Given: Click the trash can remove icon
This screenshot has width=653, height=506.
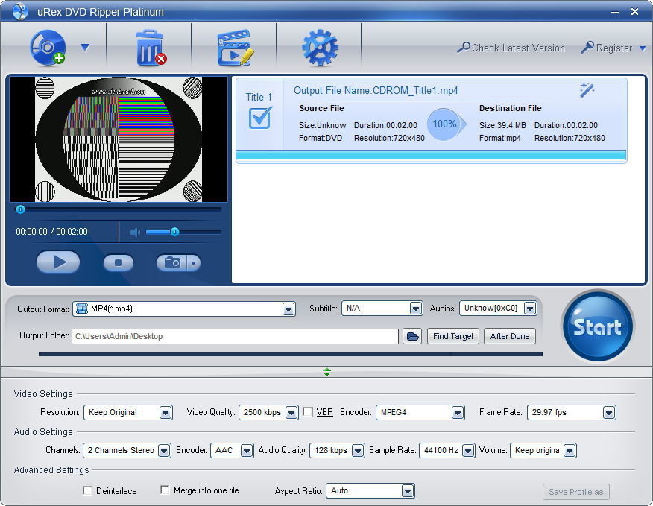Looking at the screenshot, I should (151, 48).
